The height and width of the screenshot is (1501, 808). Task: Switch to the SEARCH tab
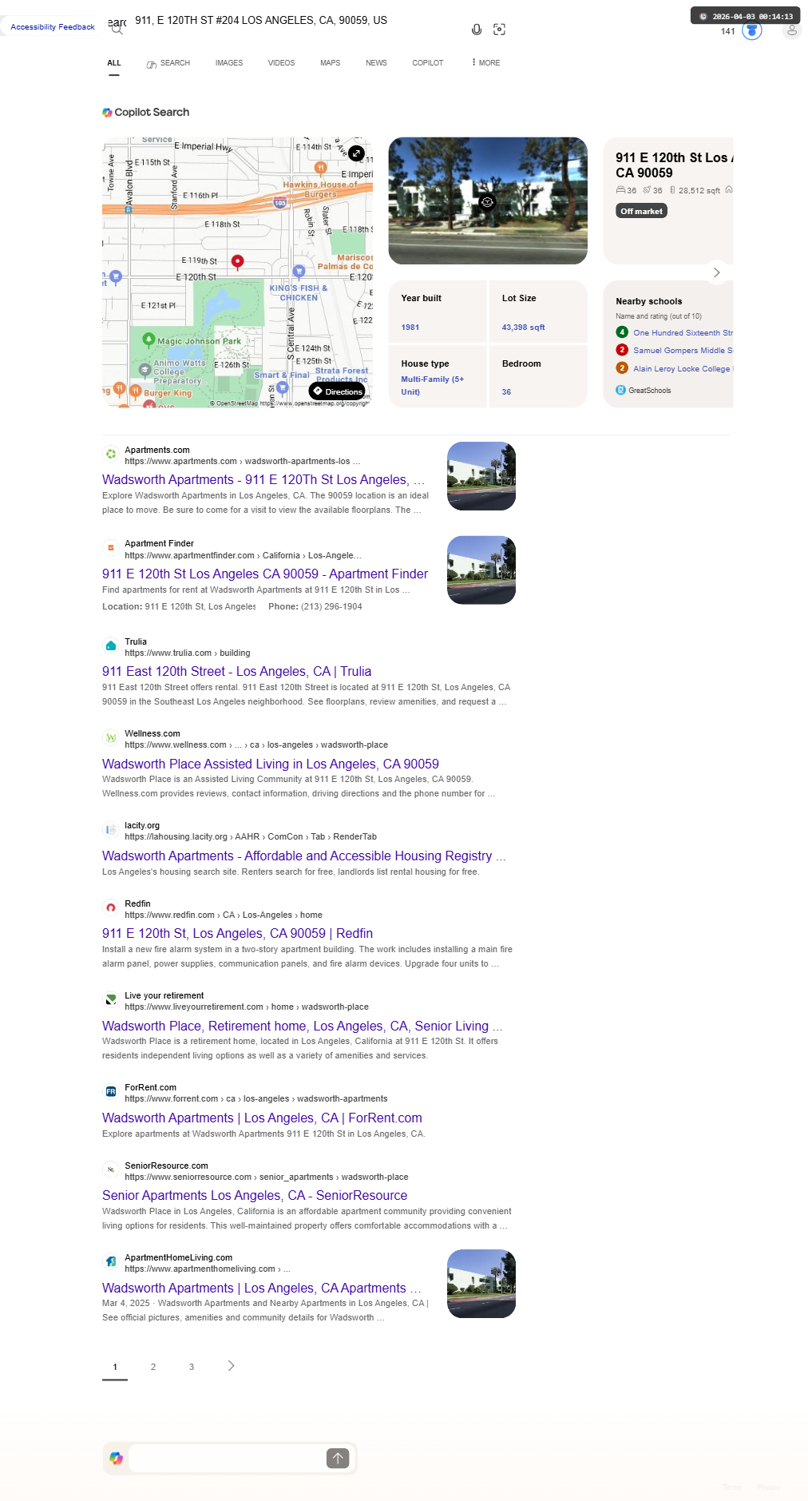(x=168, y=63)
